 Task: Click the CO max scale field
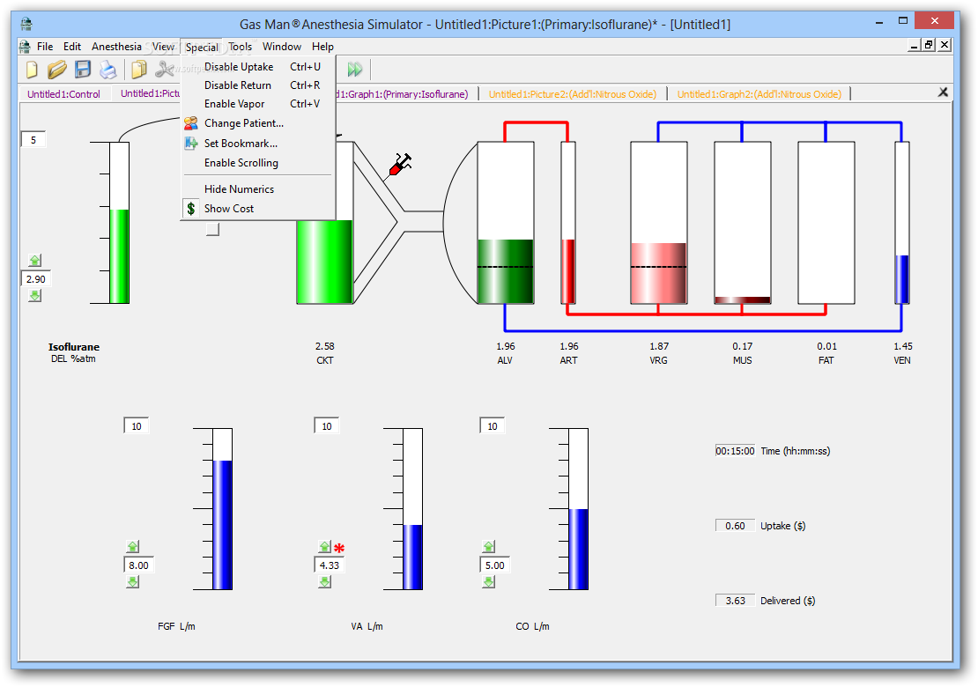(493, 426)
